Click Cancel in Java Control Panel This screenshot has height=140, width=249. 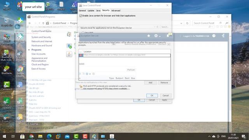tap(152, 100)
